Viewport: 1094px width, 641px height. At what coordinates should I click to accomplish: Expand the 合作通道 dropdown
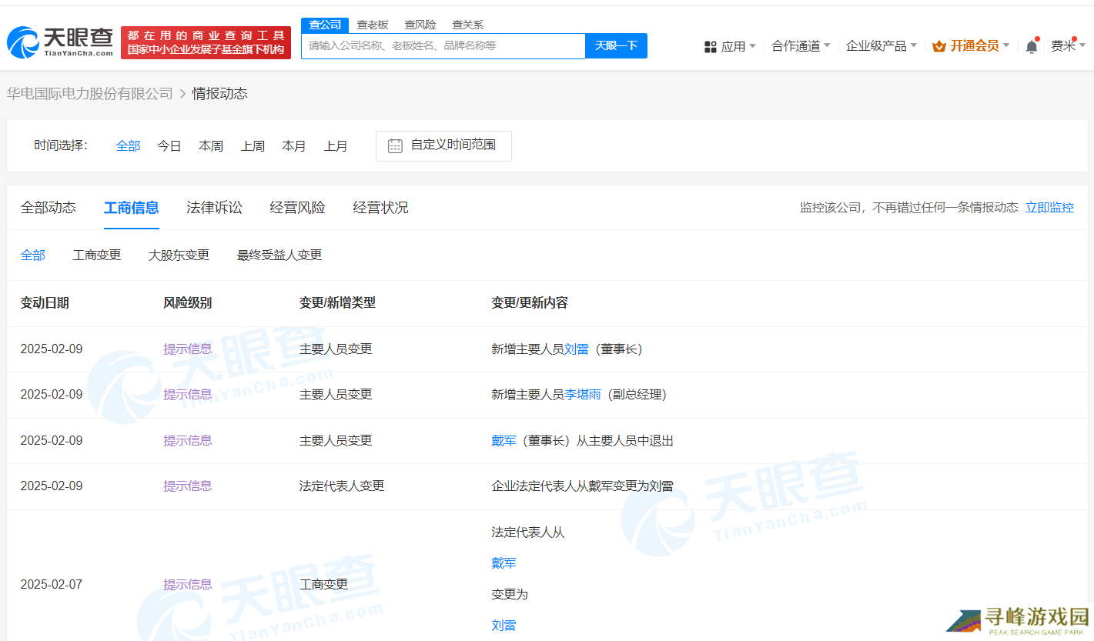[x=801, y=46]
